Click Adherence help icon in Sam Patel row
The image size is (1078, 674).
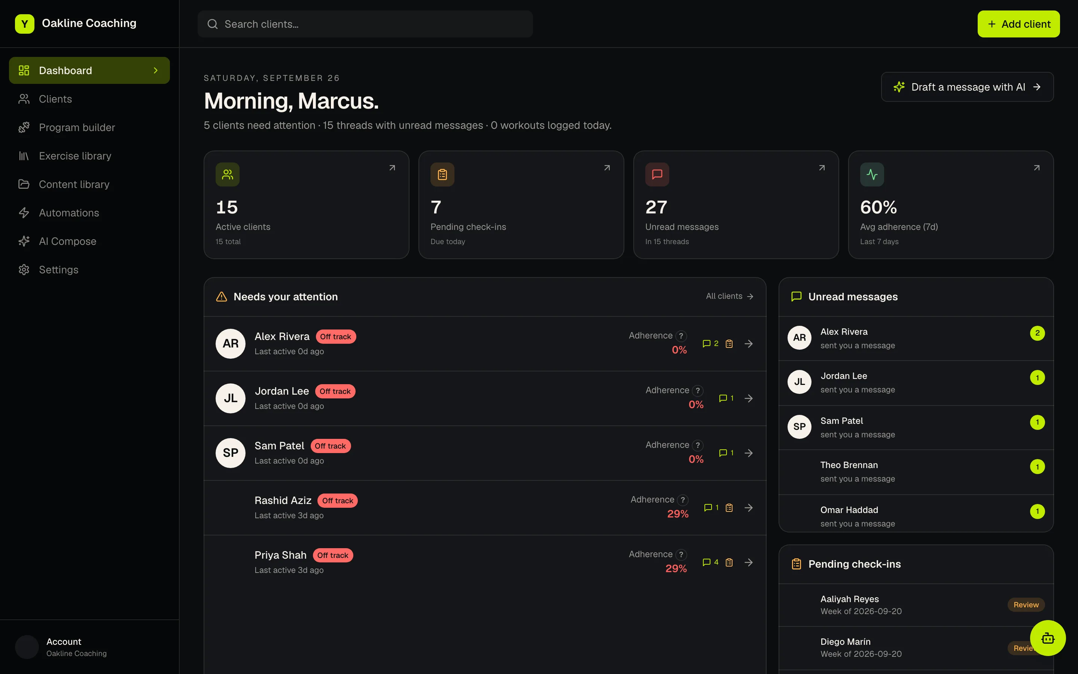click(x=698, y=445)
